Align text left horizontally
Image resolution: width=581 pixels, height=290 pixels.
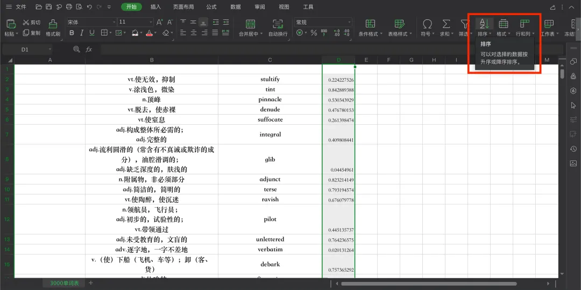pos(183,33)
